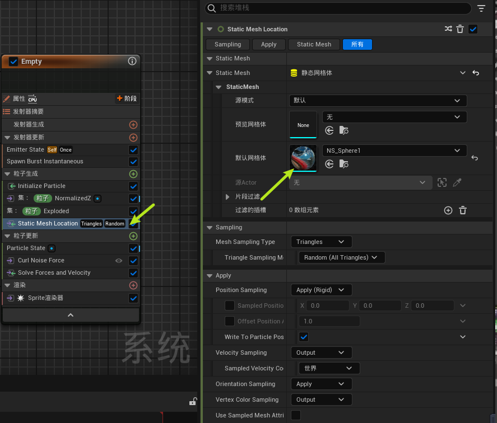This screenshot has width=497, height=423.
Task: Toggle Solve Forces and Velocity checkbox
Action: tap(133, 273)
